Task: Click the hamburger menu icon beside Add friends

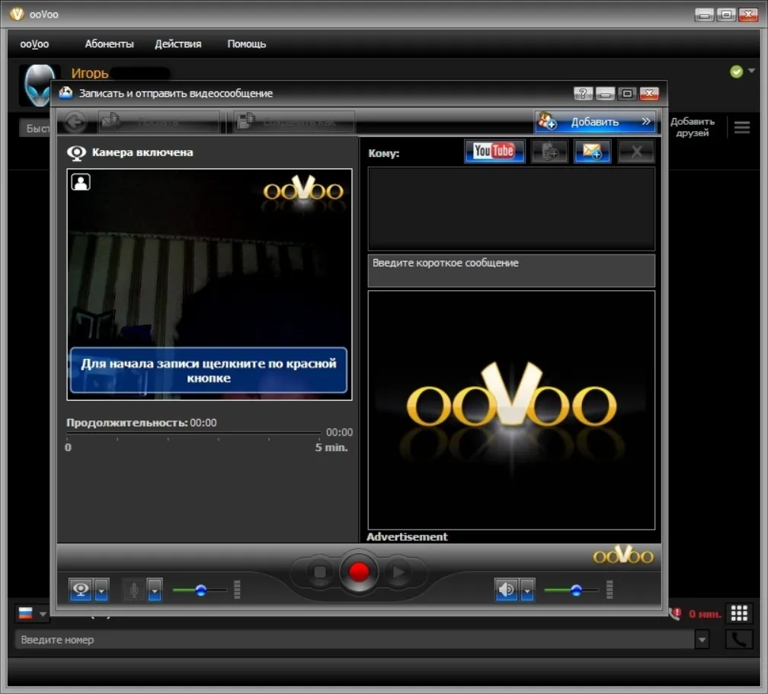Action: coord(741,127)
